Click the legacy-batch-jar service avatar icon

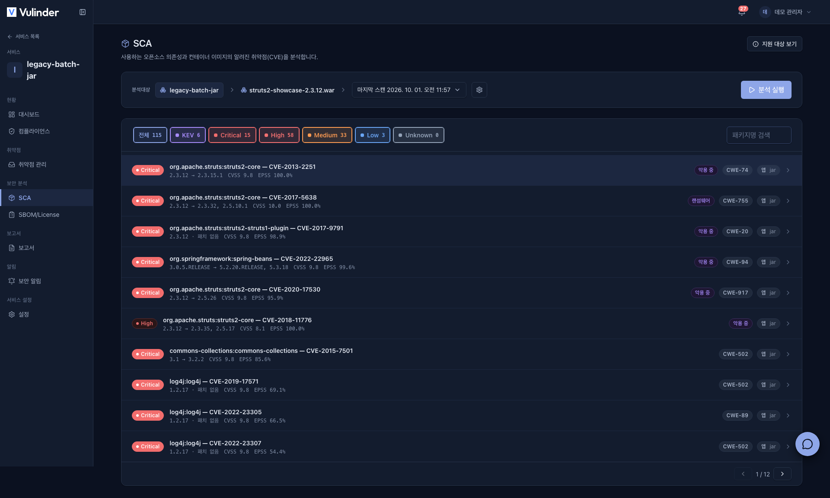pos(15,70)
